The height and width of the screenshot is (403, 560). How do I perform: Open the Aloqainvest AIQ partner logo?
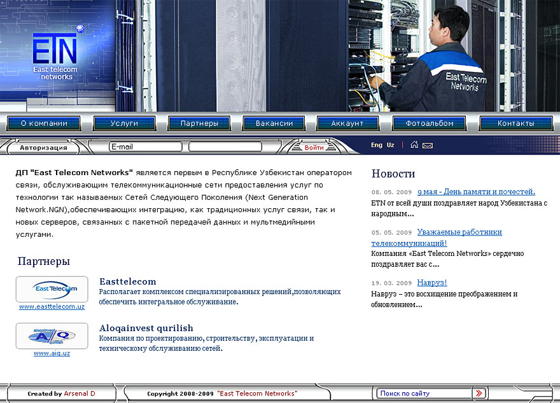(x=52, y=336)
